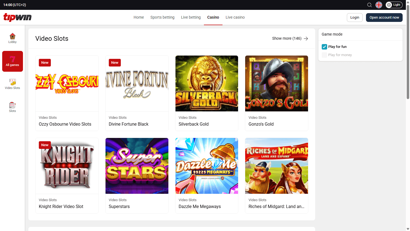Click New badge on Divine Fortune card

115,63
